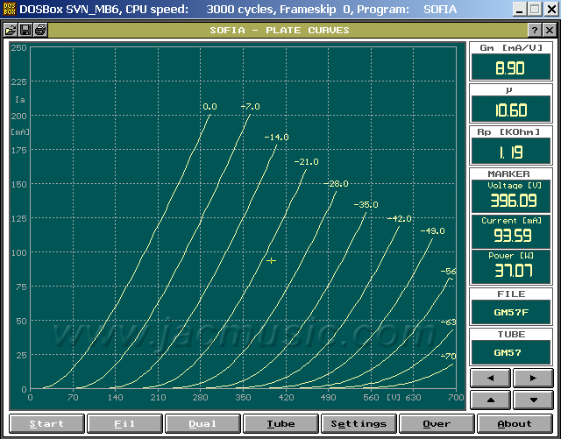Screen dimensions: 561x439
Task: Click the Fil button
Action: [x=124, y=423]
